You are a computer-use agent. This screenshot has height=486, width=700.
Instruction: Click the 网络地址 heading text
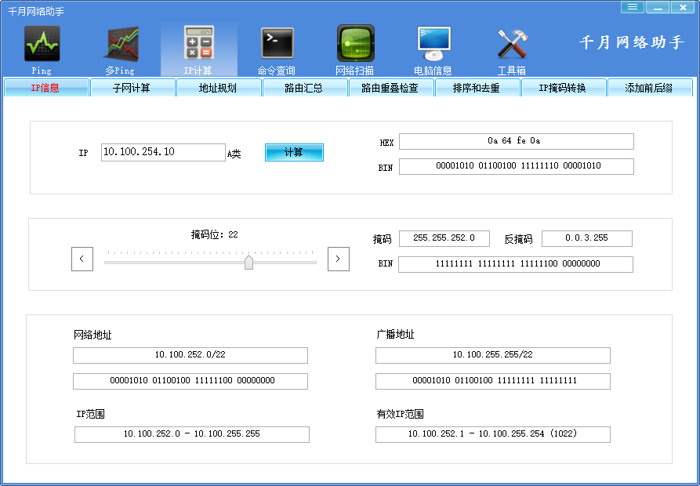(92, 335)
